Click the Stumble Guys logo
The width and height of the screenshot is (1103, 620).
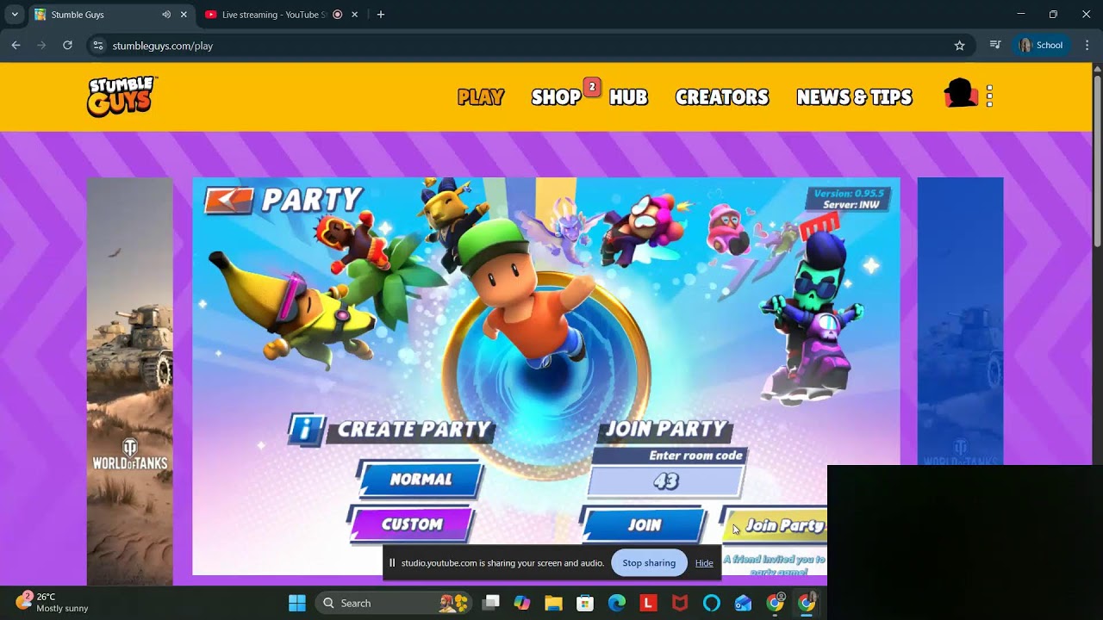point(122,96)
